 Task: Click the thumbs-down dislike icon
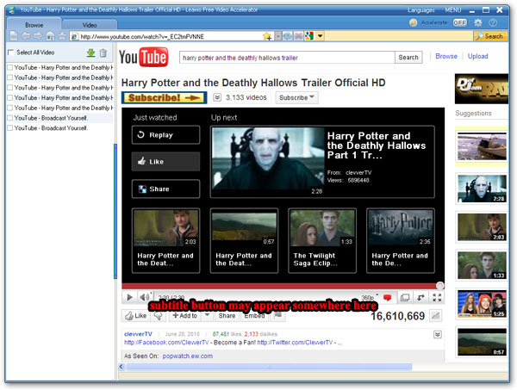point(159,316)
